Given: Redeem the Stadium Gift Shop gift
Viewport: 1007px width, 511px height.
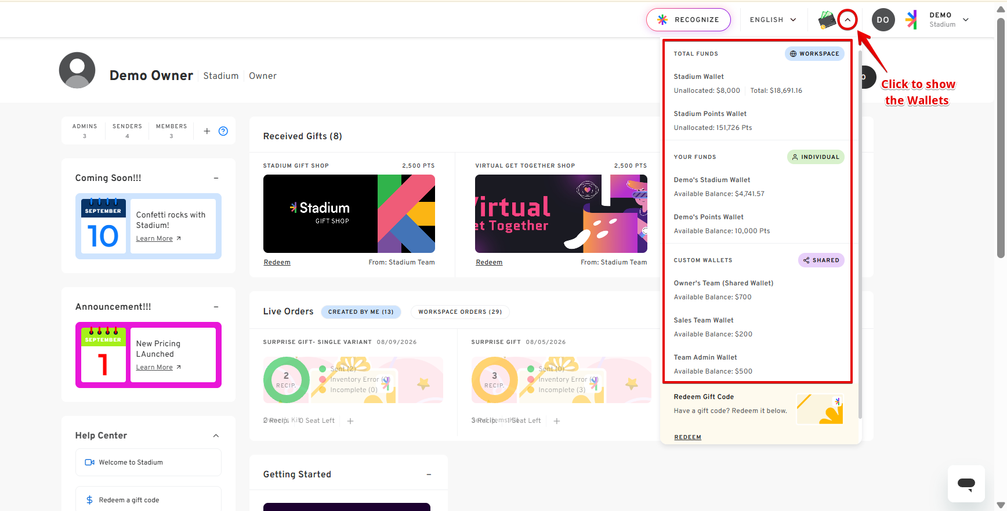Looking at the screenshot, I should [277, 262].
